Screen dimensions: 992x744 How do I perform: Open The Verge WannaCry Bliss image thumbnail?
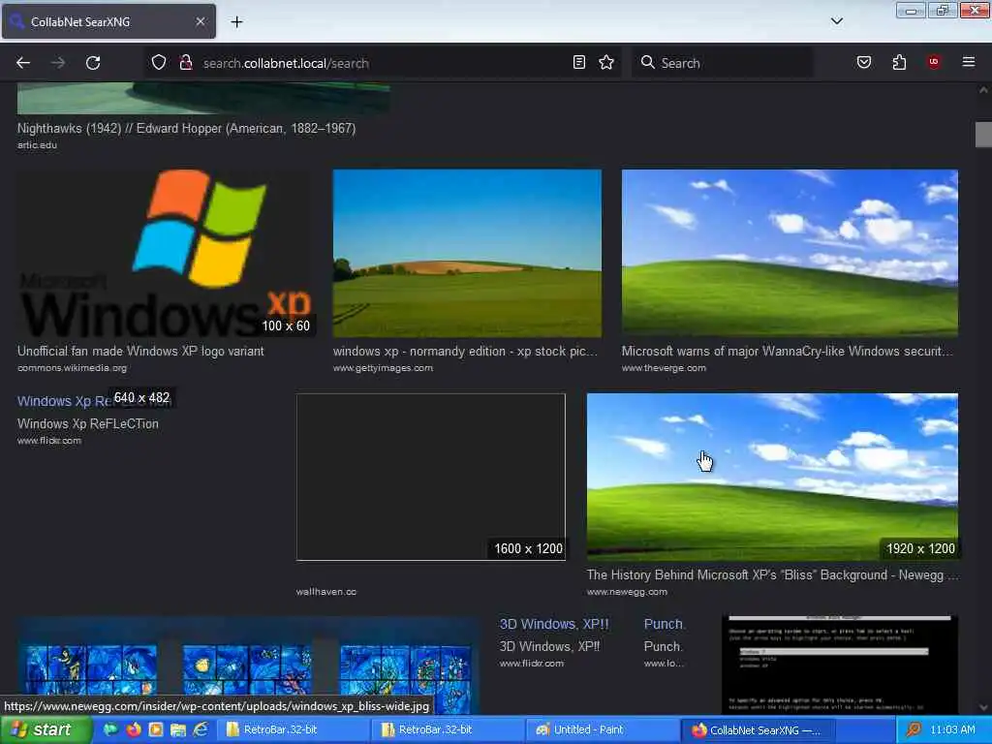790,253
